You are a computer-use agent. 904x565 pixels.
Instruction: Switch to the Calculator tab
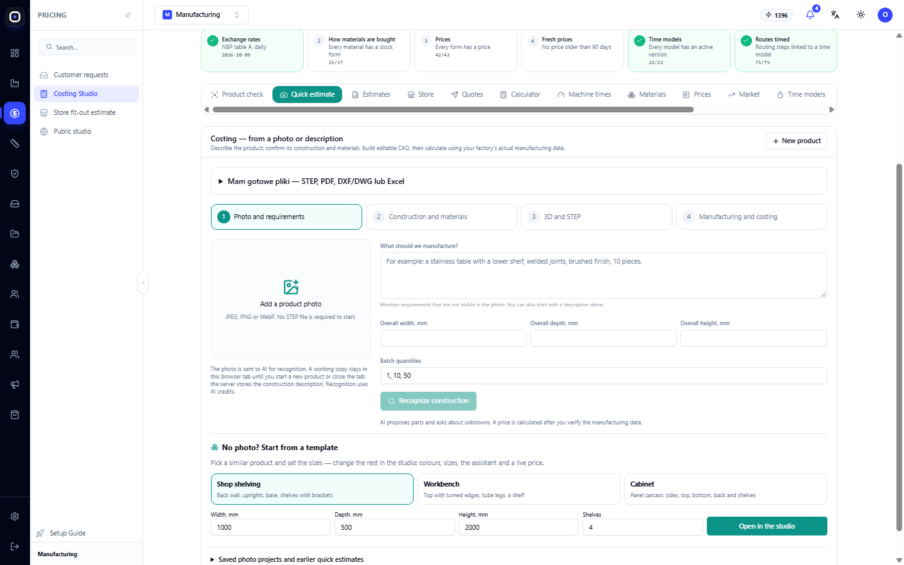520,95
